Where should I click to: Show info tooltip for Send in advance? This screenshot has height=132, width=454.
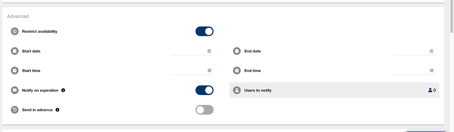coord(58,110)
